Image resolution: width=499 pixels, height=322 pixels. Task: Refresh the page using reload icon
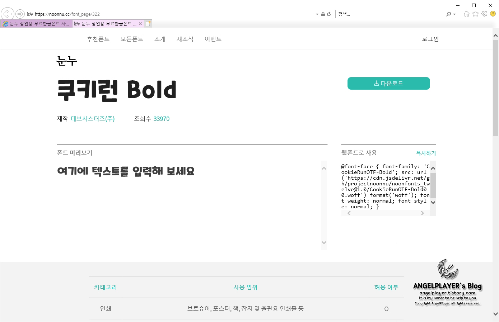click(x=329, y=14)
